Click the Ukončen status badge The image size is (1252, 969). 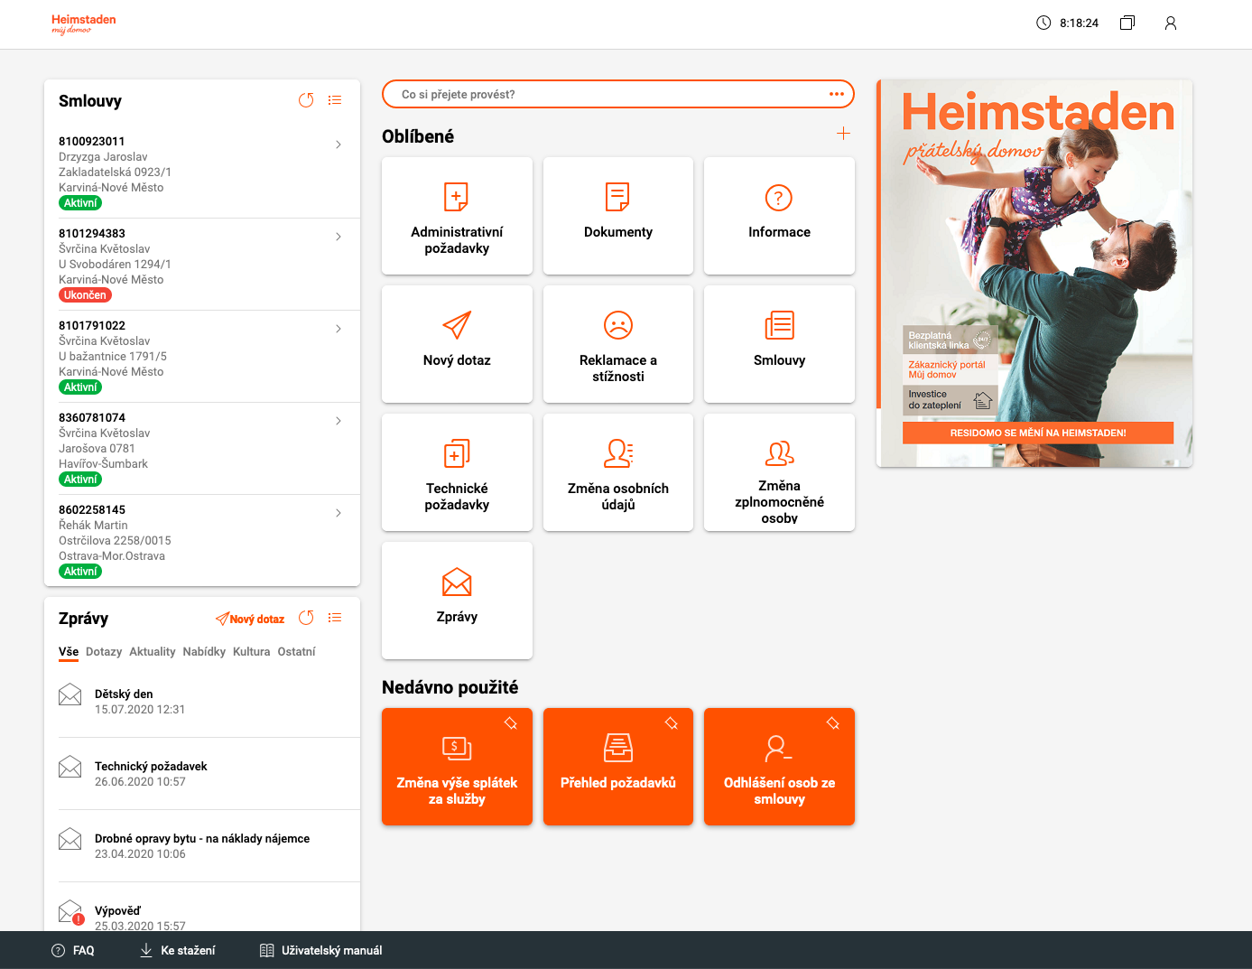point(85,295)
